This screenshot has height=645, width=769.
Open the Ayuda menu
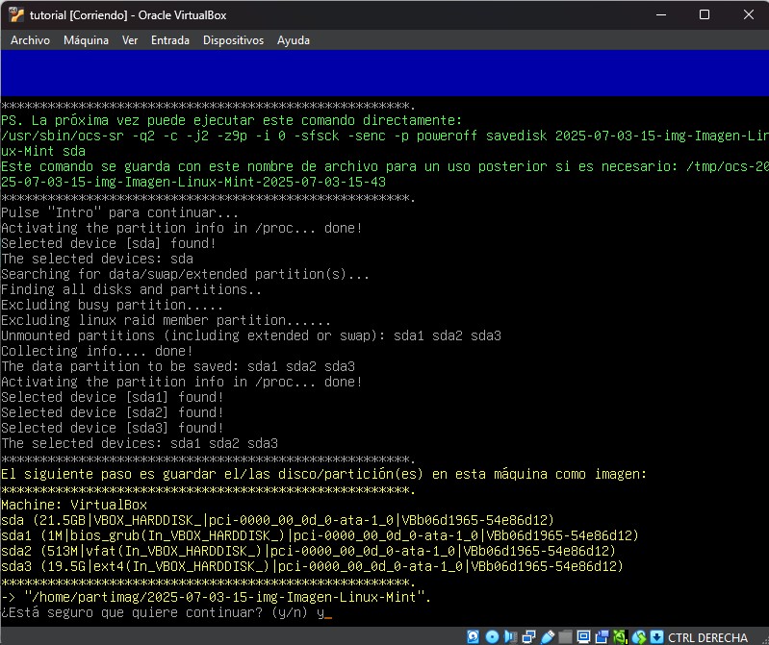tap(294, 40)
